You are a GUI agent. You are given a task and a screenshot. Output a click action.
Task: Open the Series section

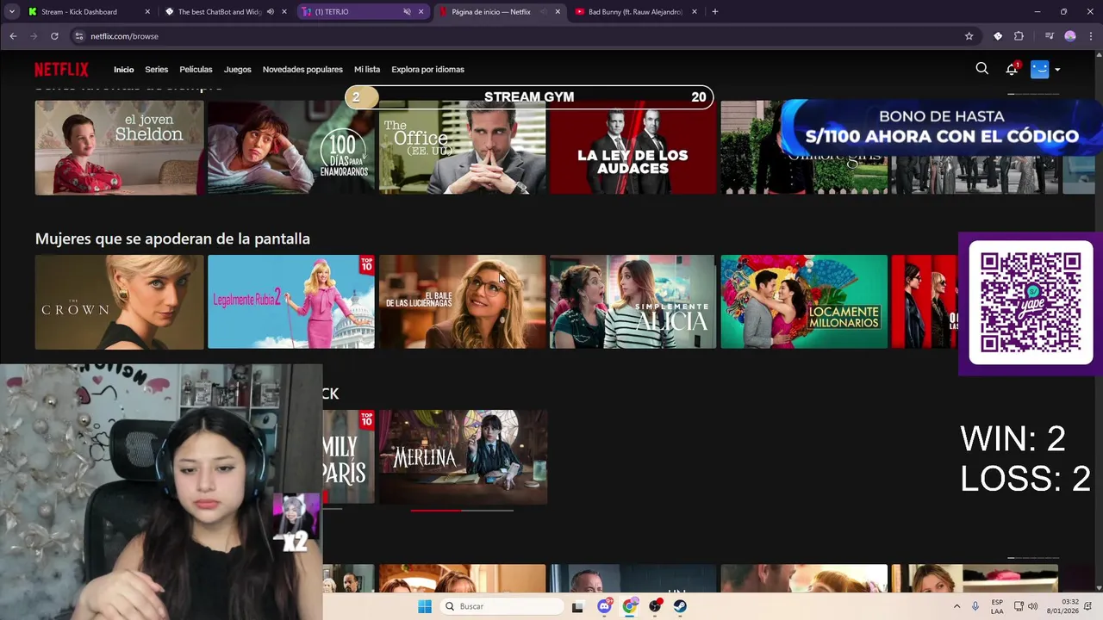[x=157, y=70]
